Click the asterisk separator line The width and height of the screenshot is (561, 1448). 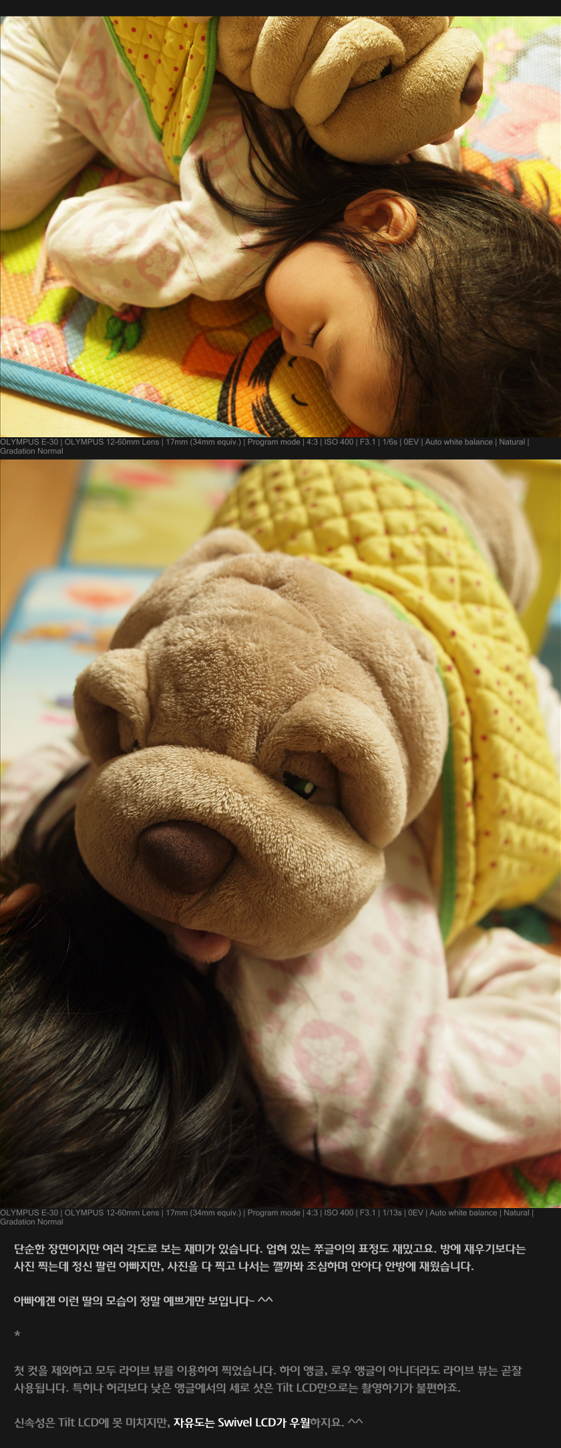17,1335
